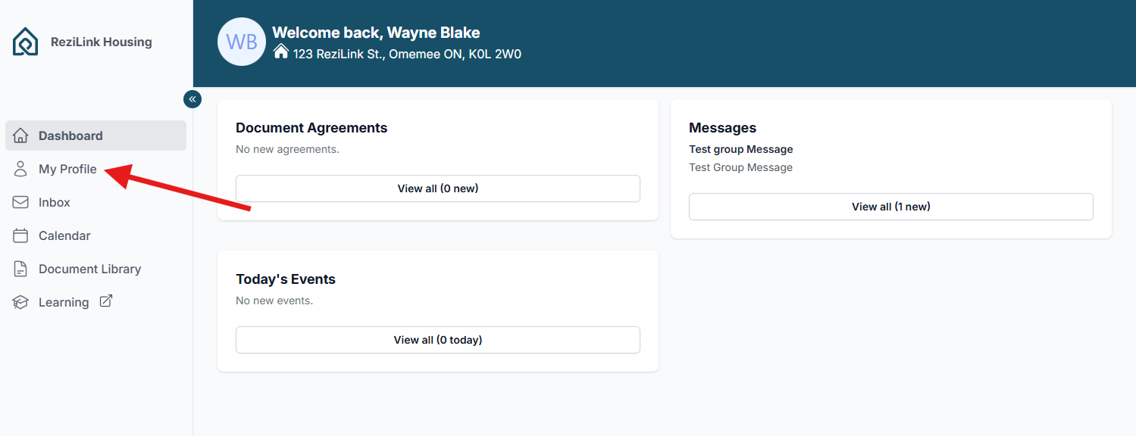Click the Learning graduation cap icon

click(20, 303)
